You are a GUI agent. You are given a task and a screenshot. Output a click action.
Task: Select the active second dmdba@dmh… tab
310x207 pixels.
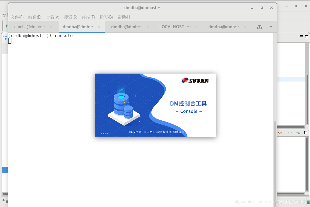[78, 27]
